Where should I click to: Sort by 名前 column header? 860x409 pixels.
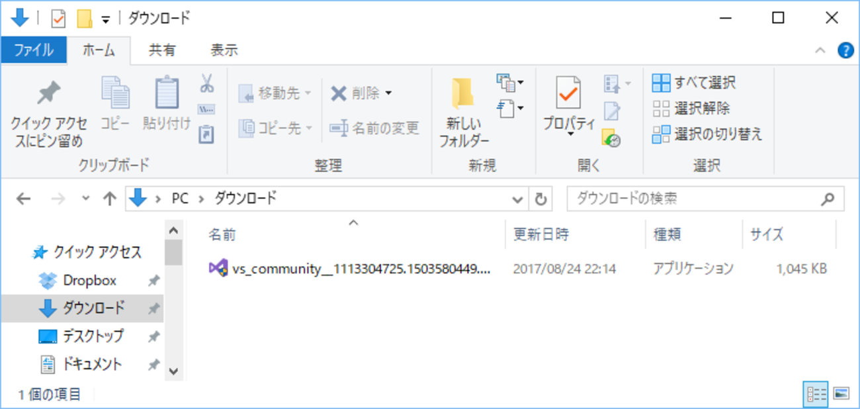[222, 234]
